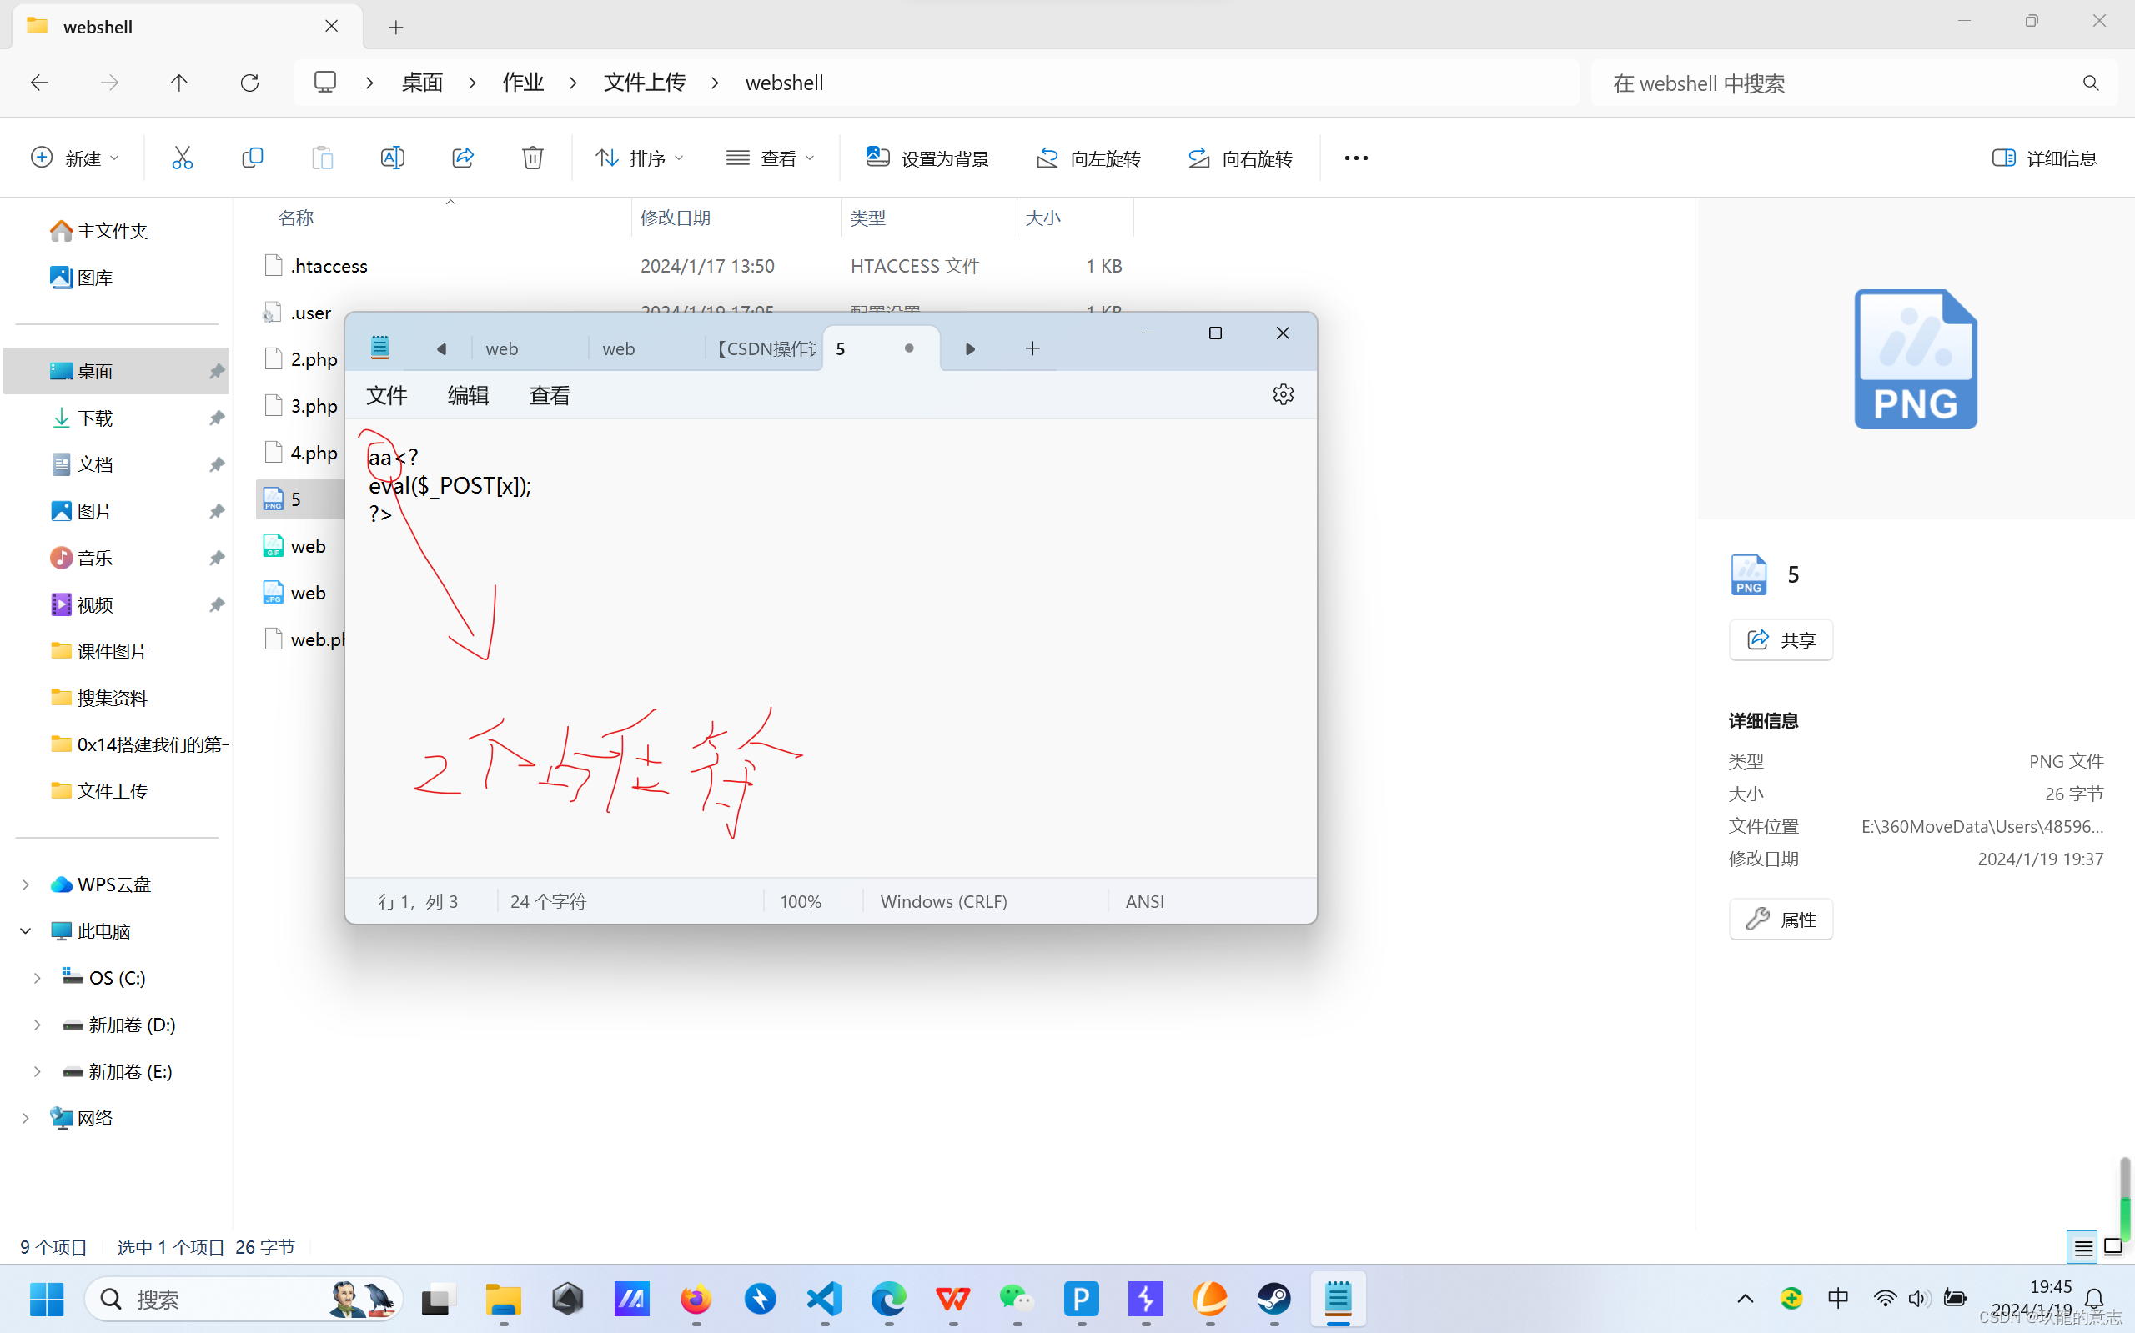Unpin 下载 from quick access
The height and width of the screenshot is (1333, 2135).
[x=217, y=418]
